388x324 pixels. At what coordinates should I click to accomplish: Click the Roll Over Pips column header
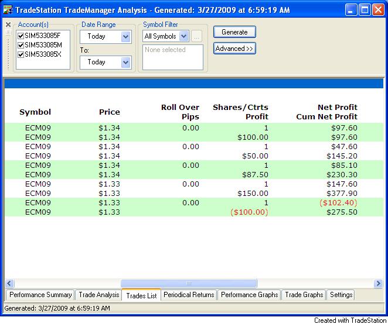[x=180, y=112]
